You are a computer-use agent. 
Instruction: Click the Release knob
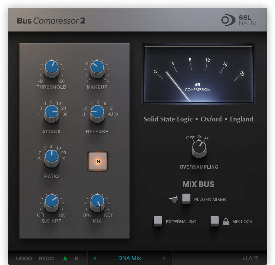97,114
